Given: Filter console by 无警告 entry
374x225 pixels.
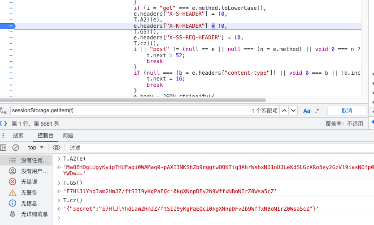Looking at the screenshot, I should tap(29, 192).
